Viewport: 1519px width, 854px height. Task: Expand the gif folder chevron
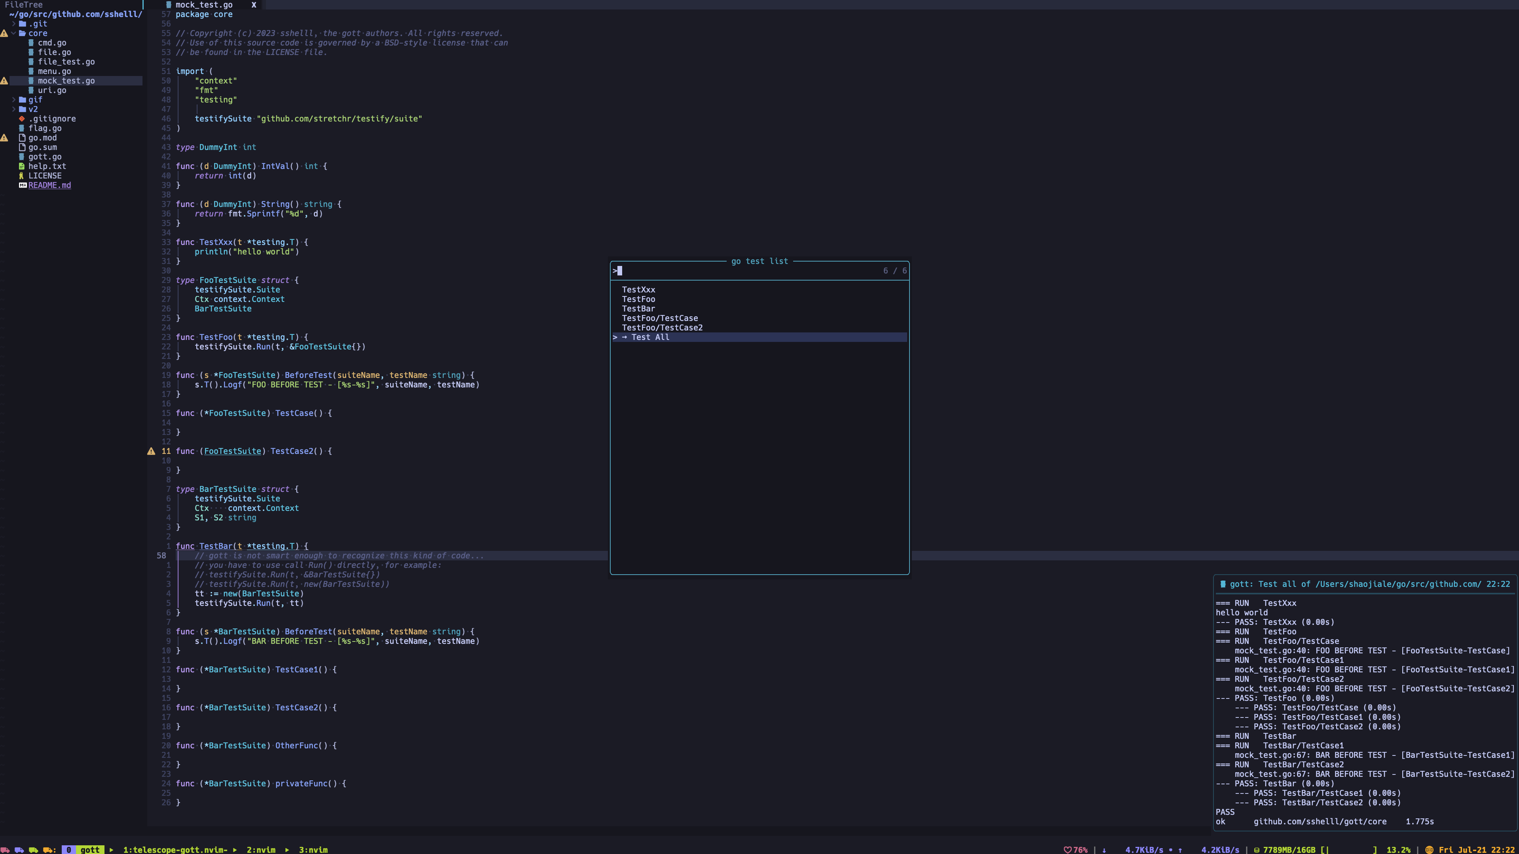[x=13, y=100]
